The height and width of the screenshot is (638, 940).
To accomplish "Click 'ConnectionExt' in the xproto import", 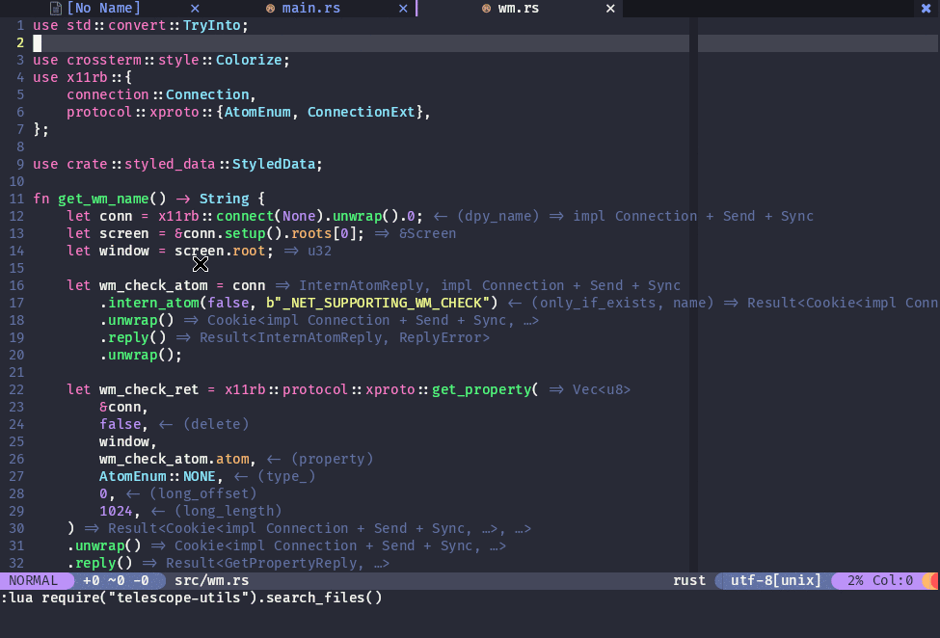I will click(x=361, y=113).
